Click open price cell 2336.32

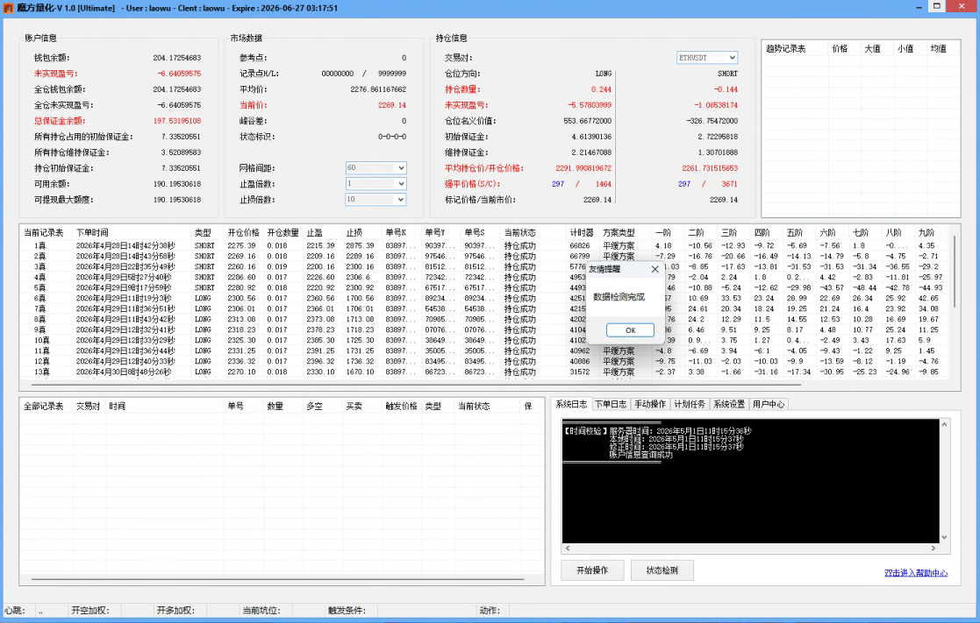pos(241,361)
